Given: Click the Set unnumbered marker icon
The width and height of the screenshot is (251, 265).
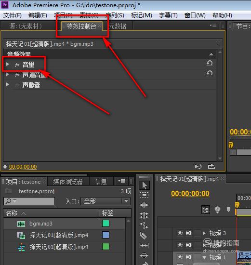Looking at the screenshot, I should 228,210.
